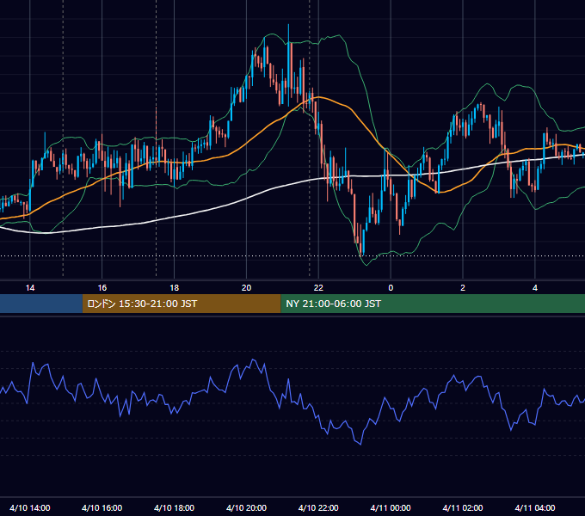The image size is (585, 516).
Task: Click the 0 hour axis label
Action: pyautogui.click(x=391, y=288)
